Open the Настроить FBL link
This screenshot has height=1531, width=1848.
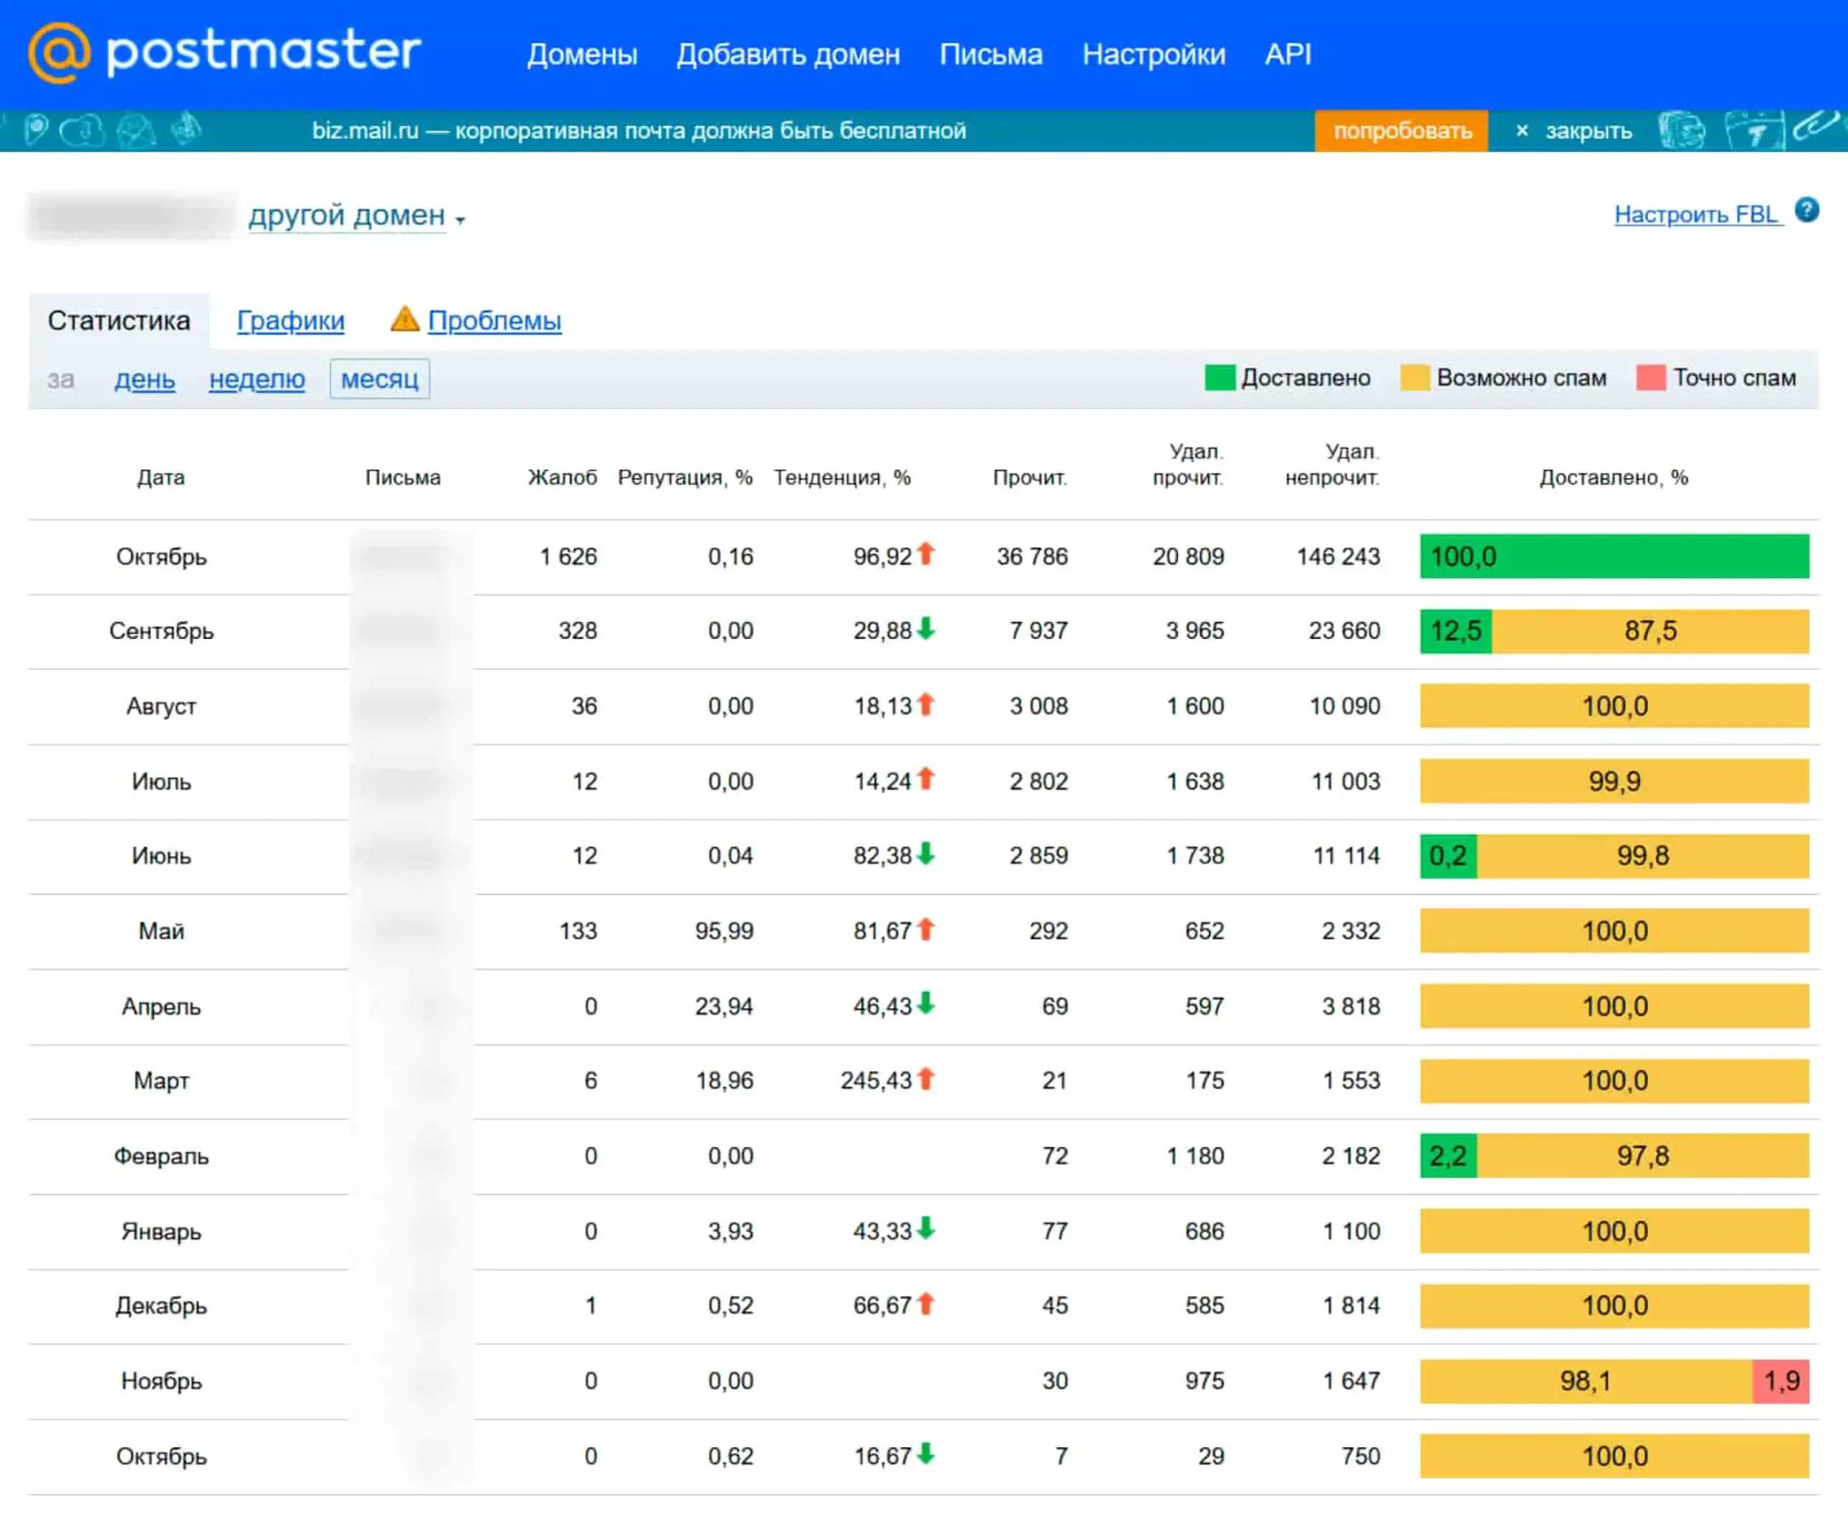pos(1697,215)
